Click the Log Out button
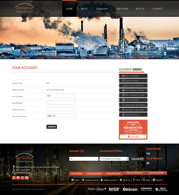 pyautogui.click(x=133, y=137)
